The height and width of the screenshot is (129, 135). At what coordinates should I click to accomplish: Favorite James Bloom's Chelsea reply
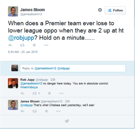click(46, 111)
